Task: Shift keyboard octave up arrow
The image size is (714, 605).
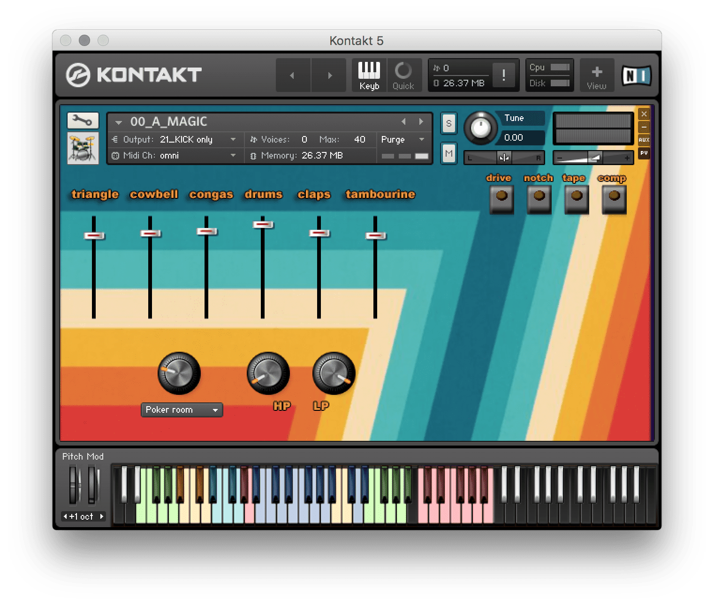Action: click(x=101, y=516)
